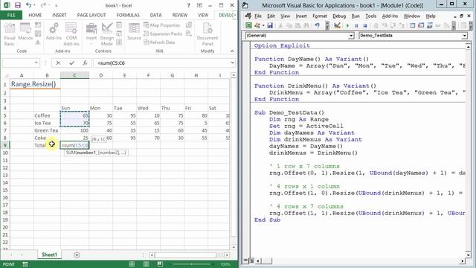Add a new sheet with the plus icon
Viewport: 476px width, 268px height.
[77, 255]
